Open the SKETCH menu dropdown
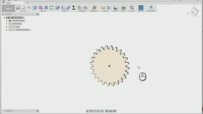This screenshot has height=114, width=203. (x=23, y=11)
